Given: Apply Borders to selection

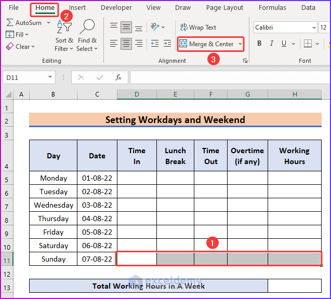Looking at the screenshot, I should tap(308, 44).
